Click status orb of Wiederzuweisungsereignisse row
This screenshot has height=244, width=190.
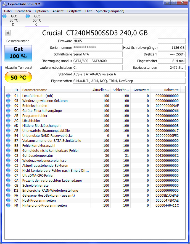(x=8, y=160)
